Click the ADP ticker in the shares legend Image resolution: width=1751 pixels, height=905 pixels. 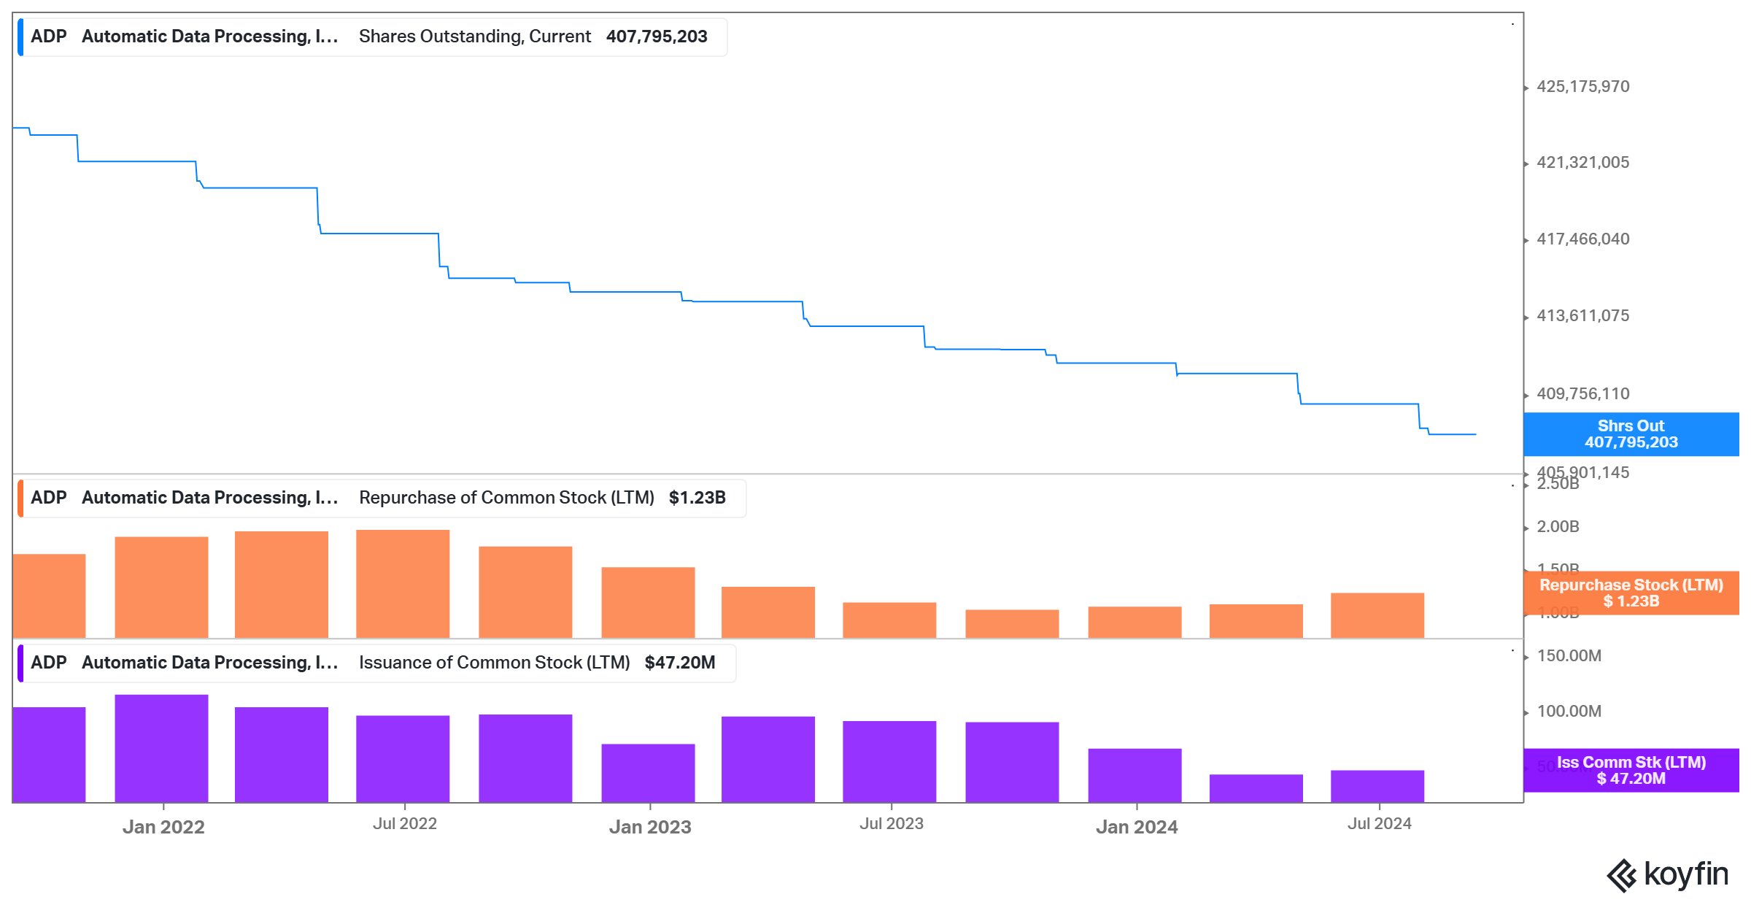point(49,36)
